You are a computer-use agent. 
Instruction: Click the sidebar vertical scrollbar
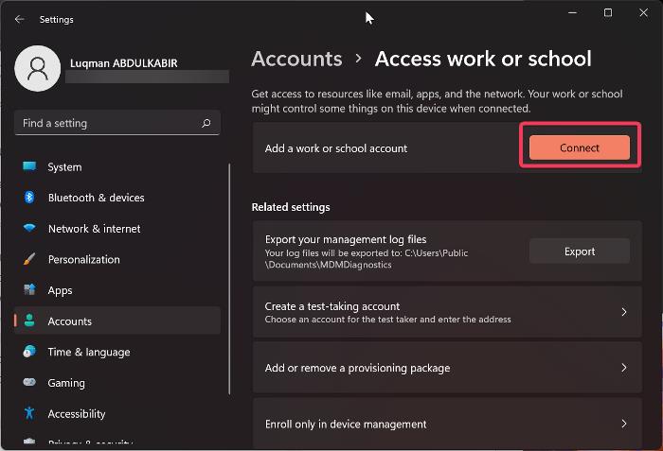tap(229, 284)
